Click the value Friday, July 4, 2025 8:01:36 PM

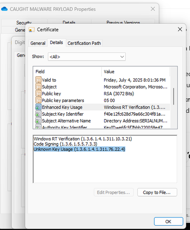[x=134, y=80]
